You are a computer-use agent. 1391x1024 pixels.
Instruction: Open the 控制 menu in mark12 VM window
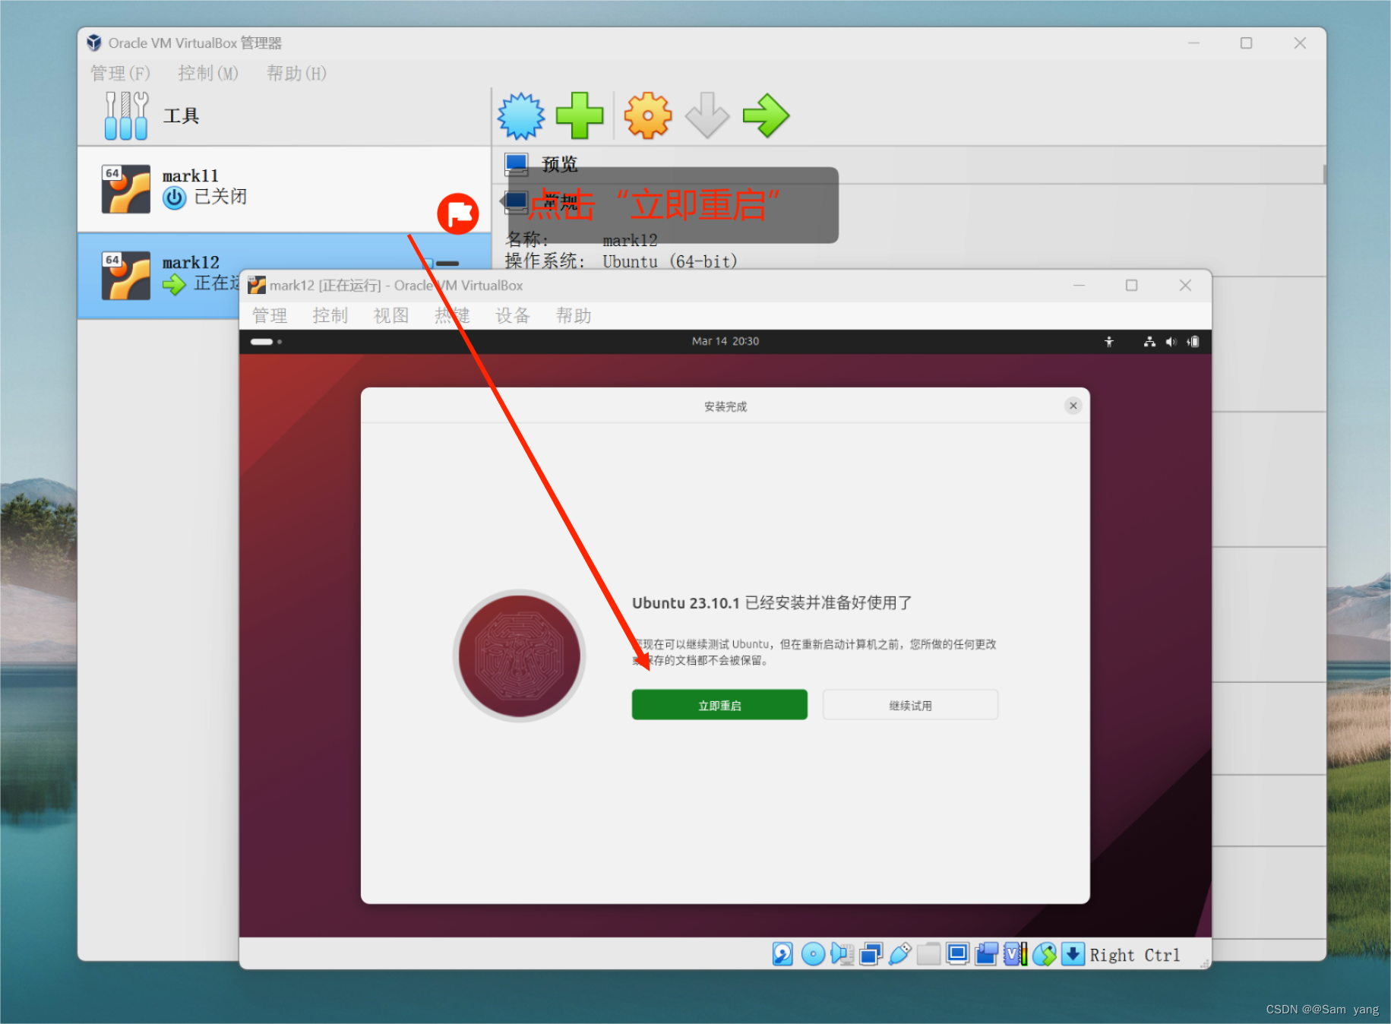(330, 315)
